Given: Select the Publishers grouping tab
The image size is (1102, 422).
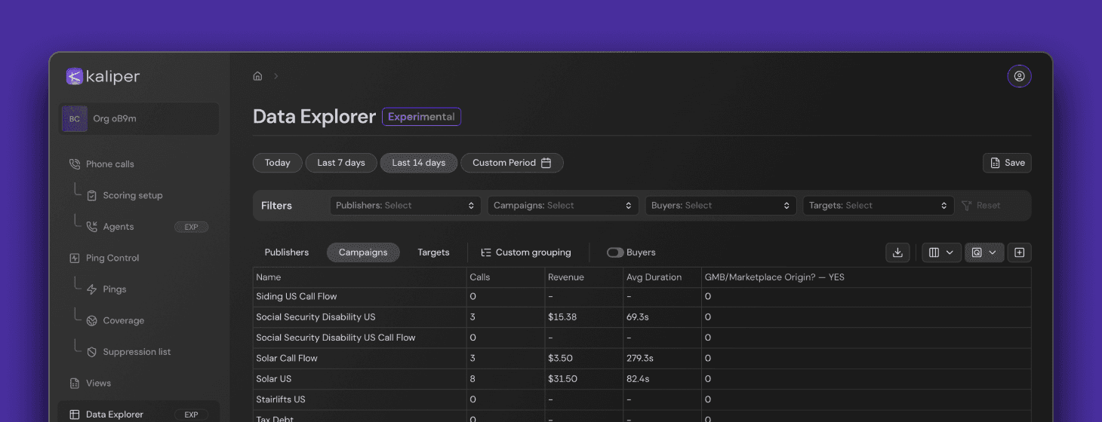Looking at the screenshot, I should point(287,252).
